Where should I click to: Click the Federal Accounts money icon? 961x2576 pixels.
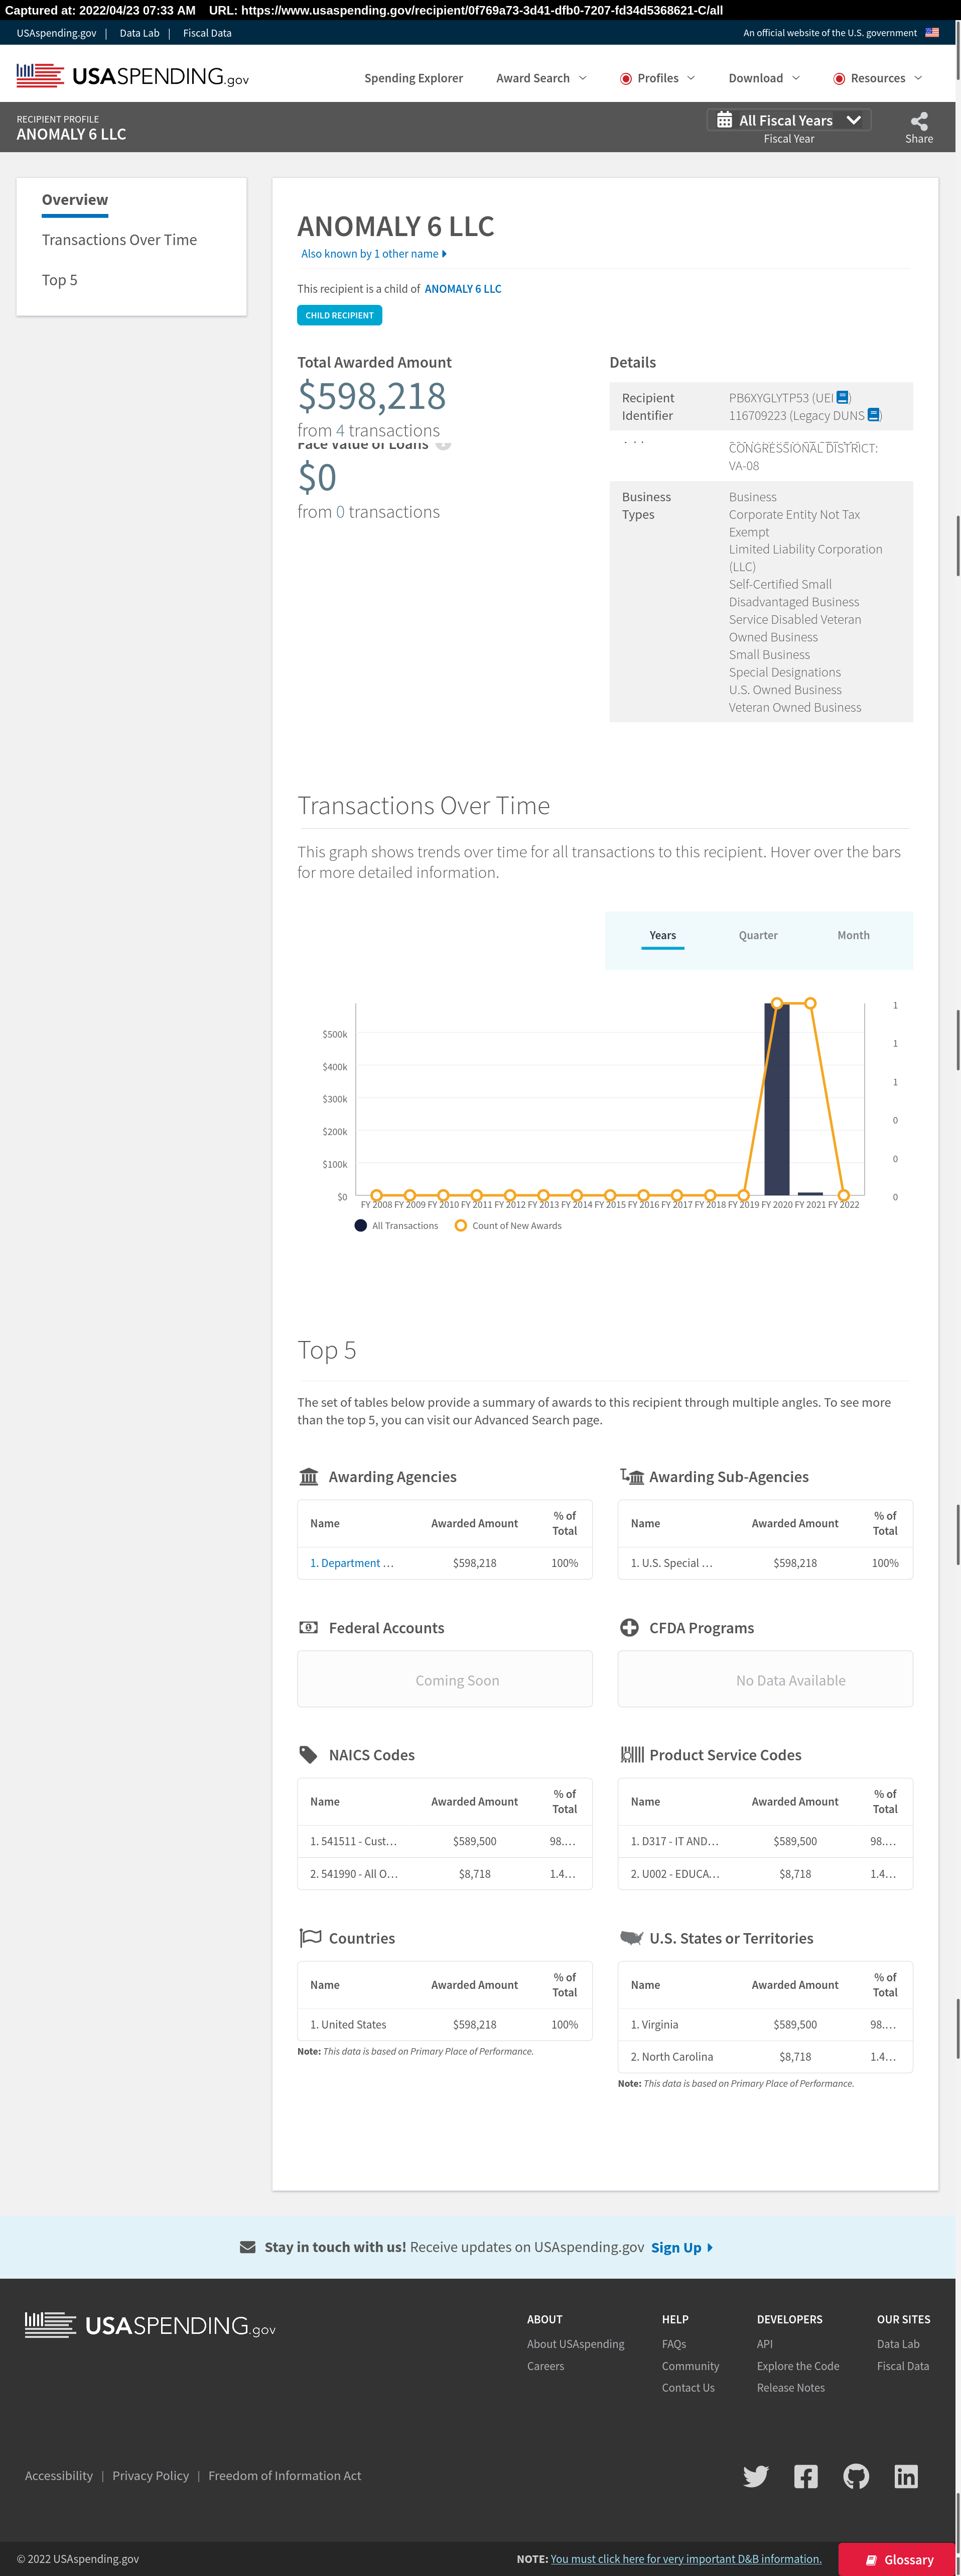309,1627
